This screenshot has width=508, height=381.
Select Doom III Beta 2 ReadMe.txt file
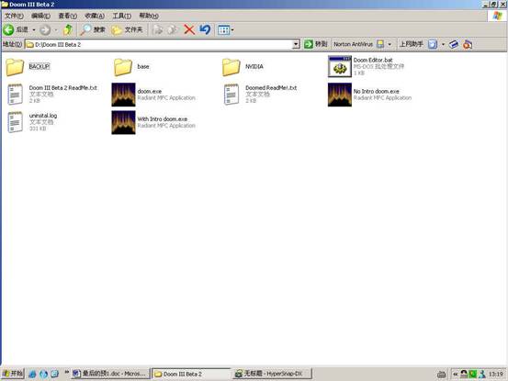click(52, 95)
